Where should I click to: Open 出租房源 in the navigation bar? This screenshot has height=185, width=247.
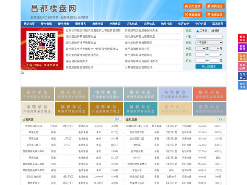coord(115,24)
